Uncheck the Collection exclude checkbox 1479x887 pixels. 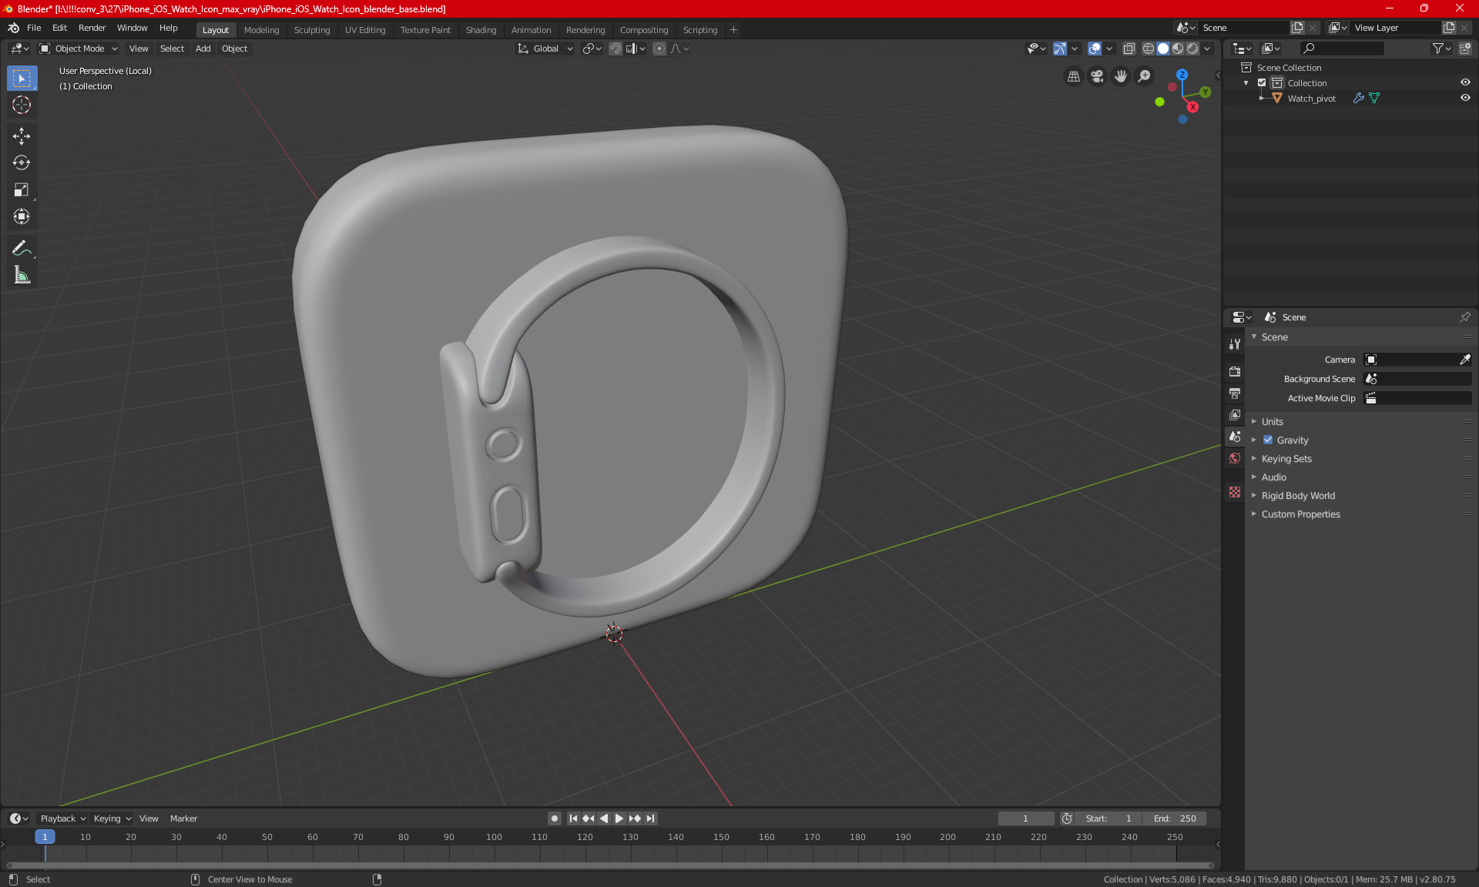[1262, 82]
